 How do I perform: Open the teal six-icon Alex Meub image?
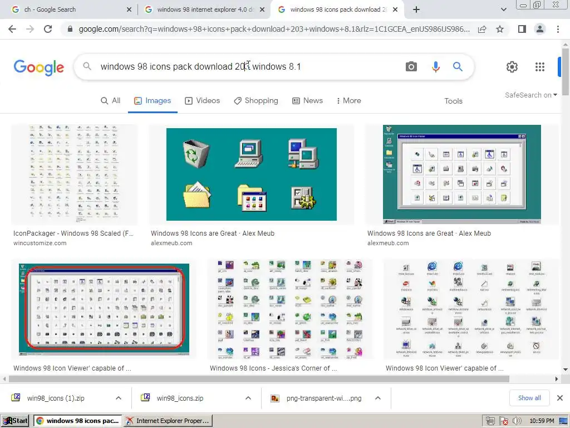point(252,174)
